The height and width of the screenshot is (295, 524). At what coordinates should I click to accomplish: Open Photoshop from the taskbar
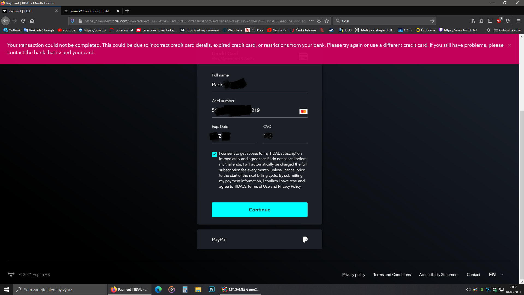click(x=212, y=290)
